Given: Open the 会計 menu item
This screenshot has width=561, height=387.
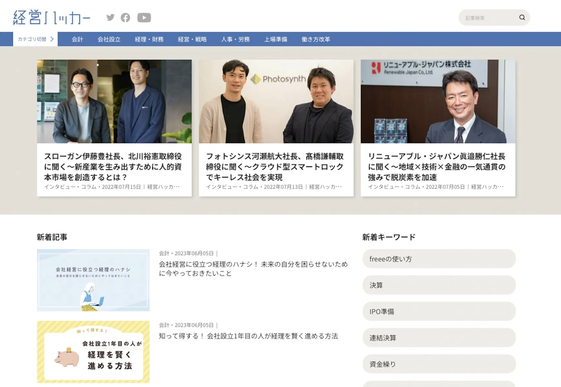Looking at the screenshot, I should point(77,39).
